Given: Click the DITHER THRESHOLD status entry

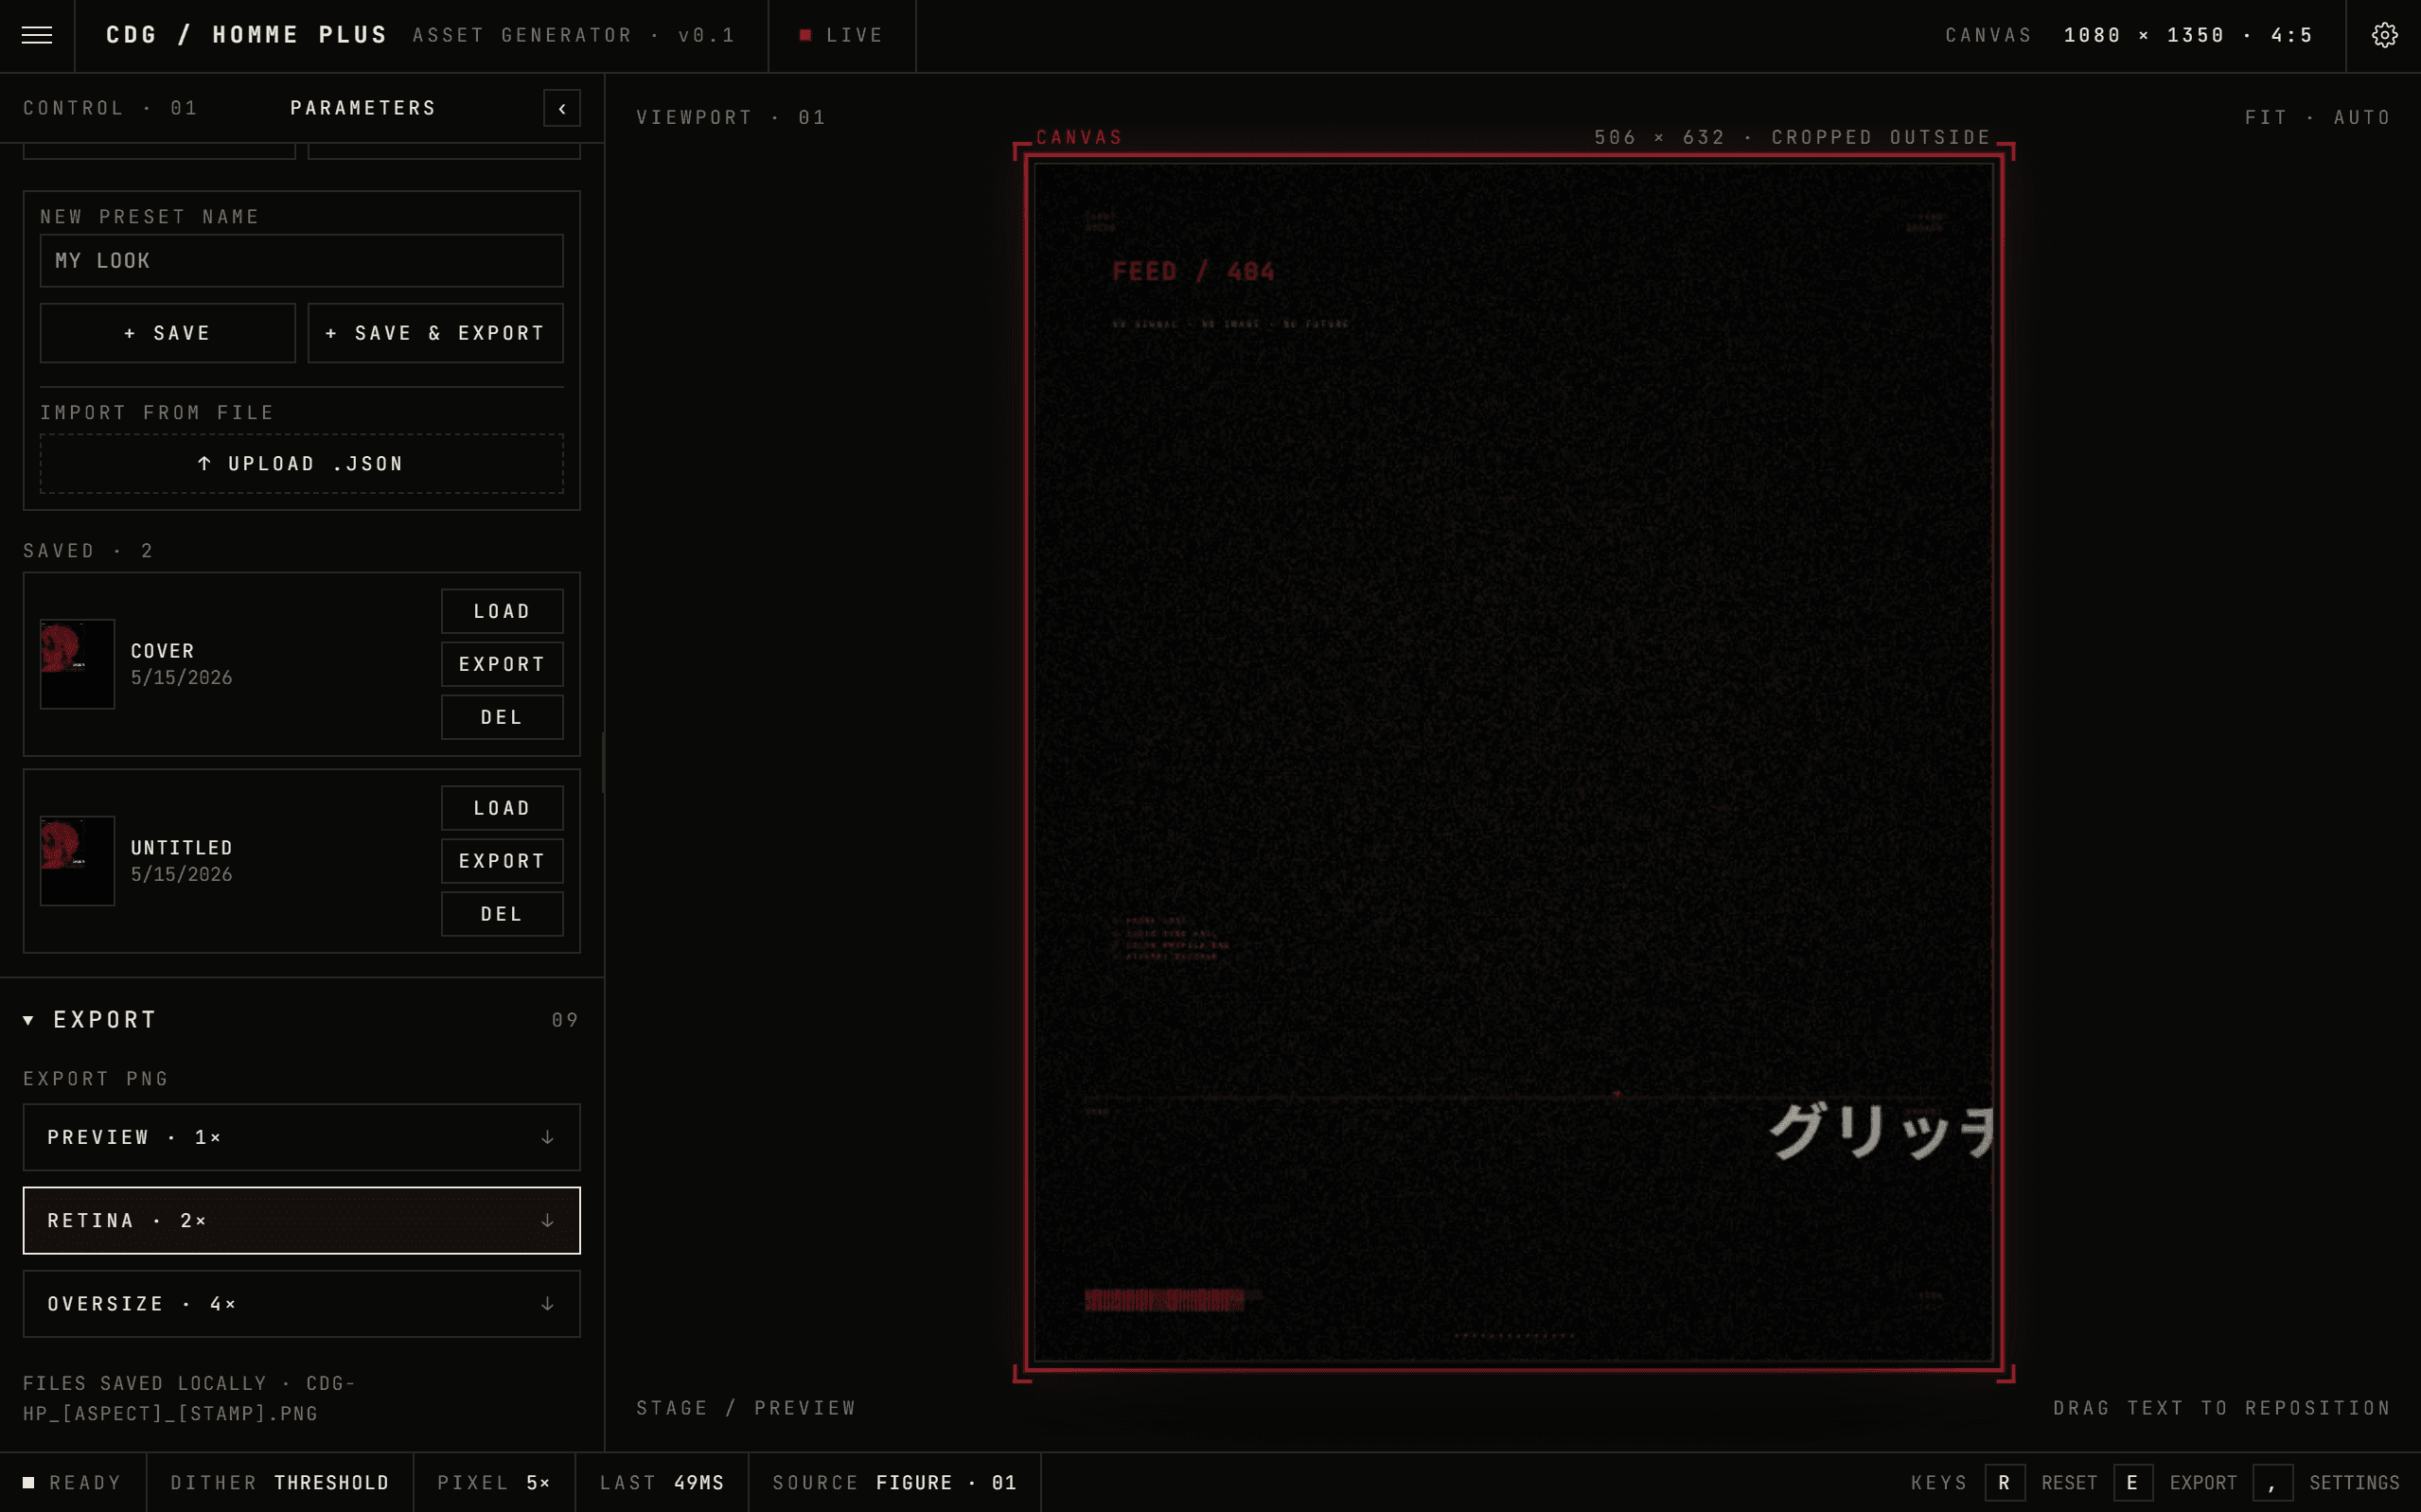Looking at the screenshot, I should coord(280,1482).
